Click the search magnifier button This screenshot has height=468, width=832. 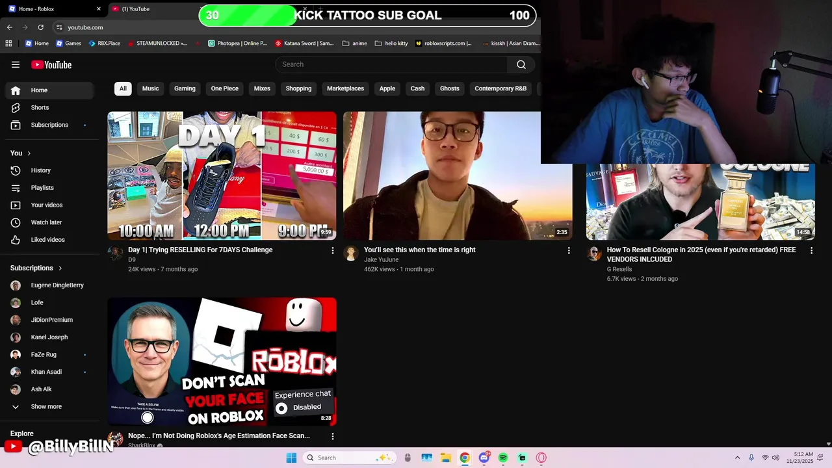(x=521, y=64)
